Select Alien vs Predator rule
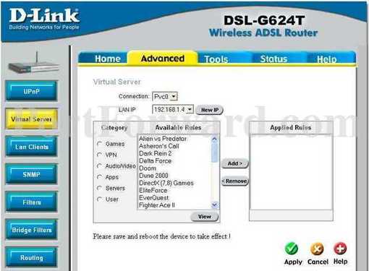 pyautogui.click(x=163, y=139)
